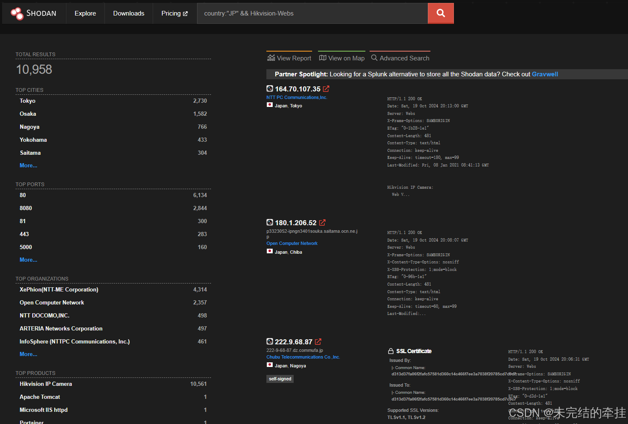The image size is (628, 424).
Task: Filter by Microsoft IIS httpd product
Action: (x=113, y=410)
